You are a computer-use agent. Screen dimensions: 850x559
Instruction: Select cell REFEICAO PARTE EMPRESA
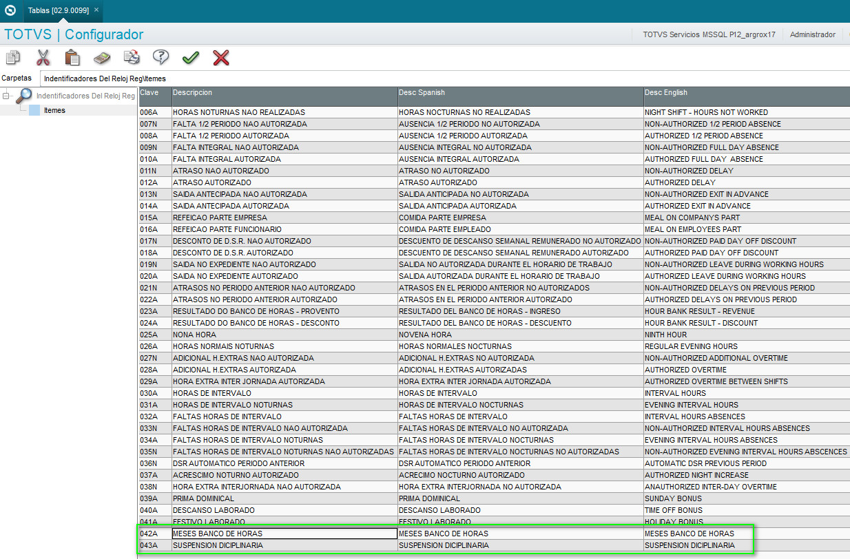[284, 218]
